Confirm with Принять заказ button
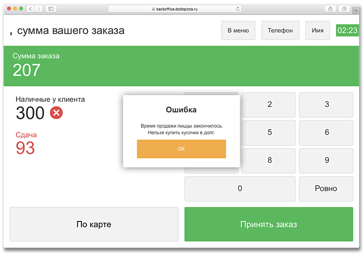Image resolution: width=364 pixels, height=254 pixels. point(269,224)
